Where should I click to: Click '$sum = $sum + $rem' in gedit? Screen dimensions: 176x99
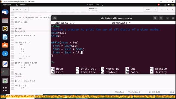pos(26,63)
